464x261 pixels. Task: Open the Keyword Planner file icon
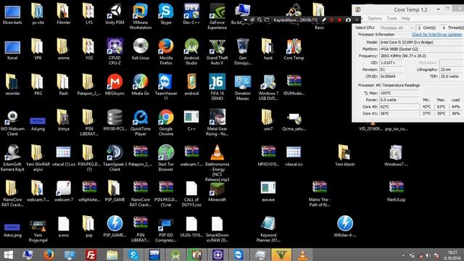click(268, 229)
